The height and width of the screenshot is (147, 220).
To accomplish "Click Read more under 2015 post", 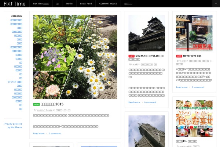I will click(39, 133).
